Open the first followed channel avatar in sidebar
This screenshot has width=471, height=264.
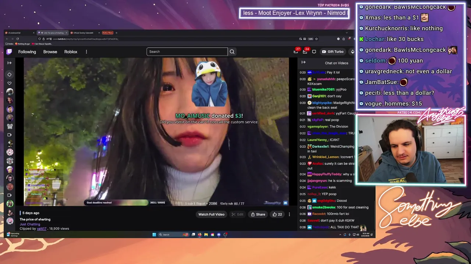point(10,92)
